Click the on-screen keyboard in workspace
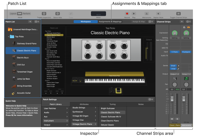Screen dimensions: 199x140 [115, 81]
